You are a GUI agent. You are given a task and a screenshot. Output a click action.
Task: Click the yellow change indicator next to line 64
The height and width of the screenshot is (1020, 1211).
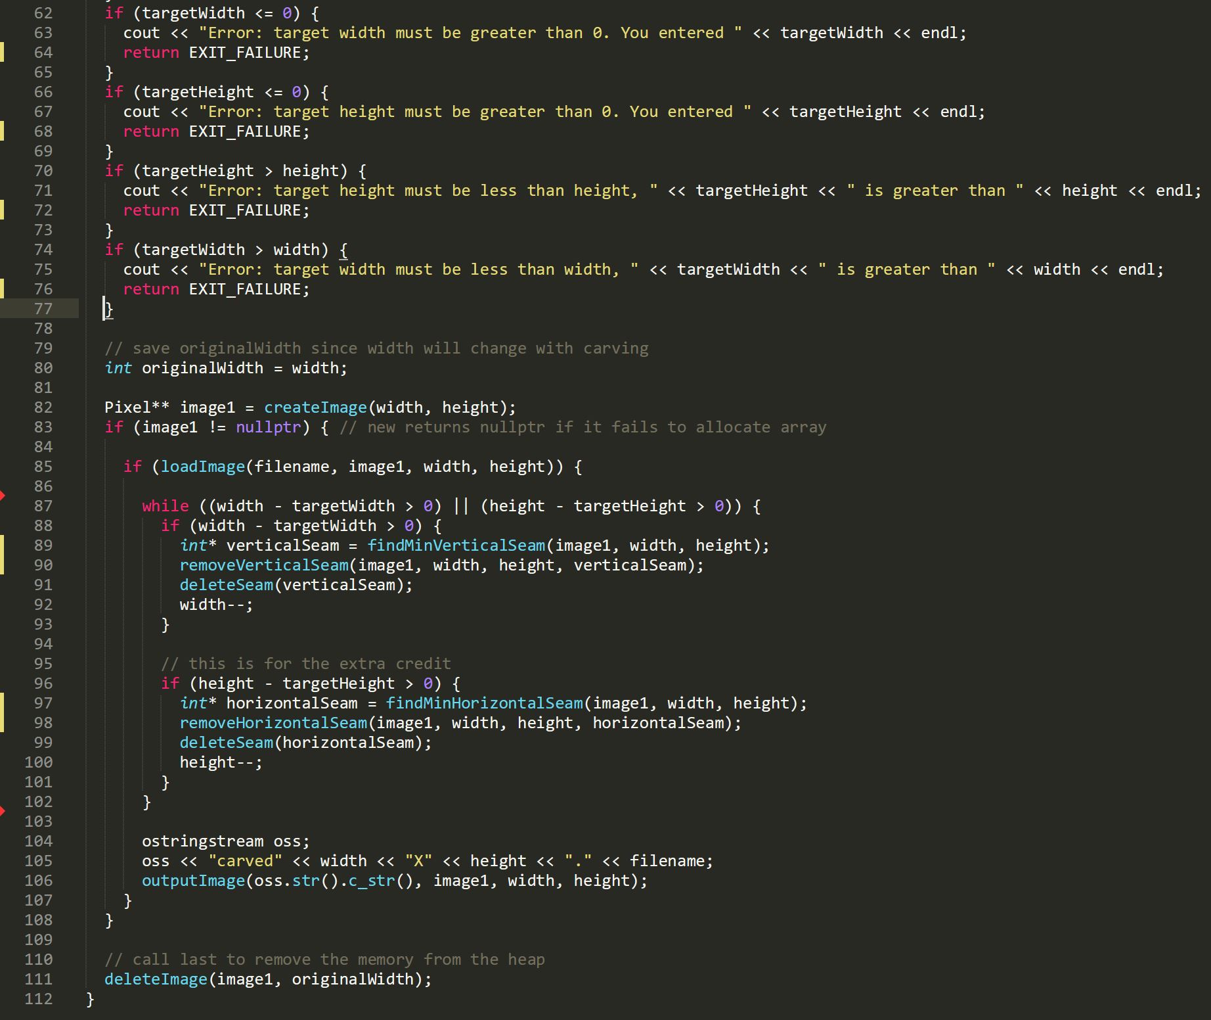[3, 53]
